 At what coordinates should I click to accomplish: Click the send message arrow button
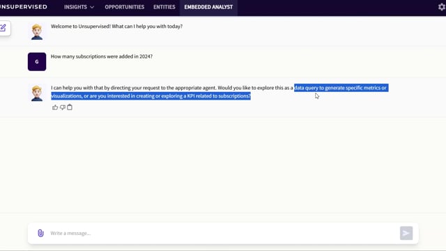coord(406,233)
